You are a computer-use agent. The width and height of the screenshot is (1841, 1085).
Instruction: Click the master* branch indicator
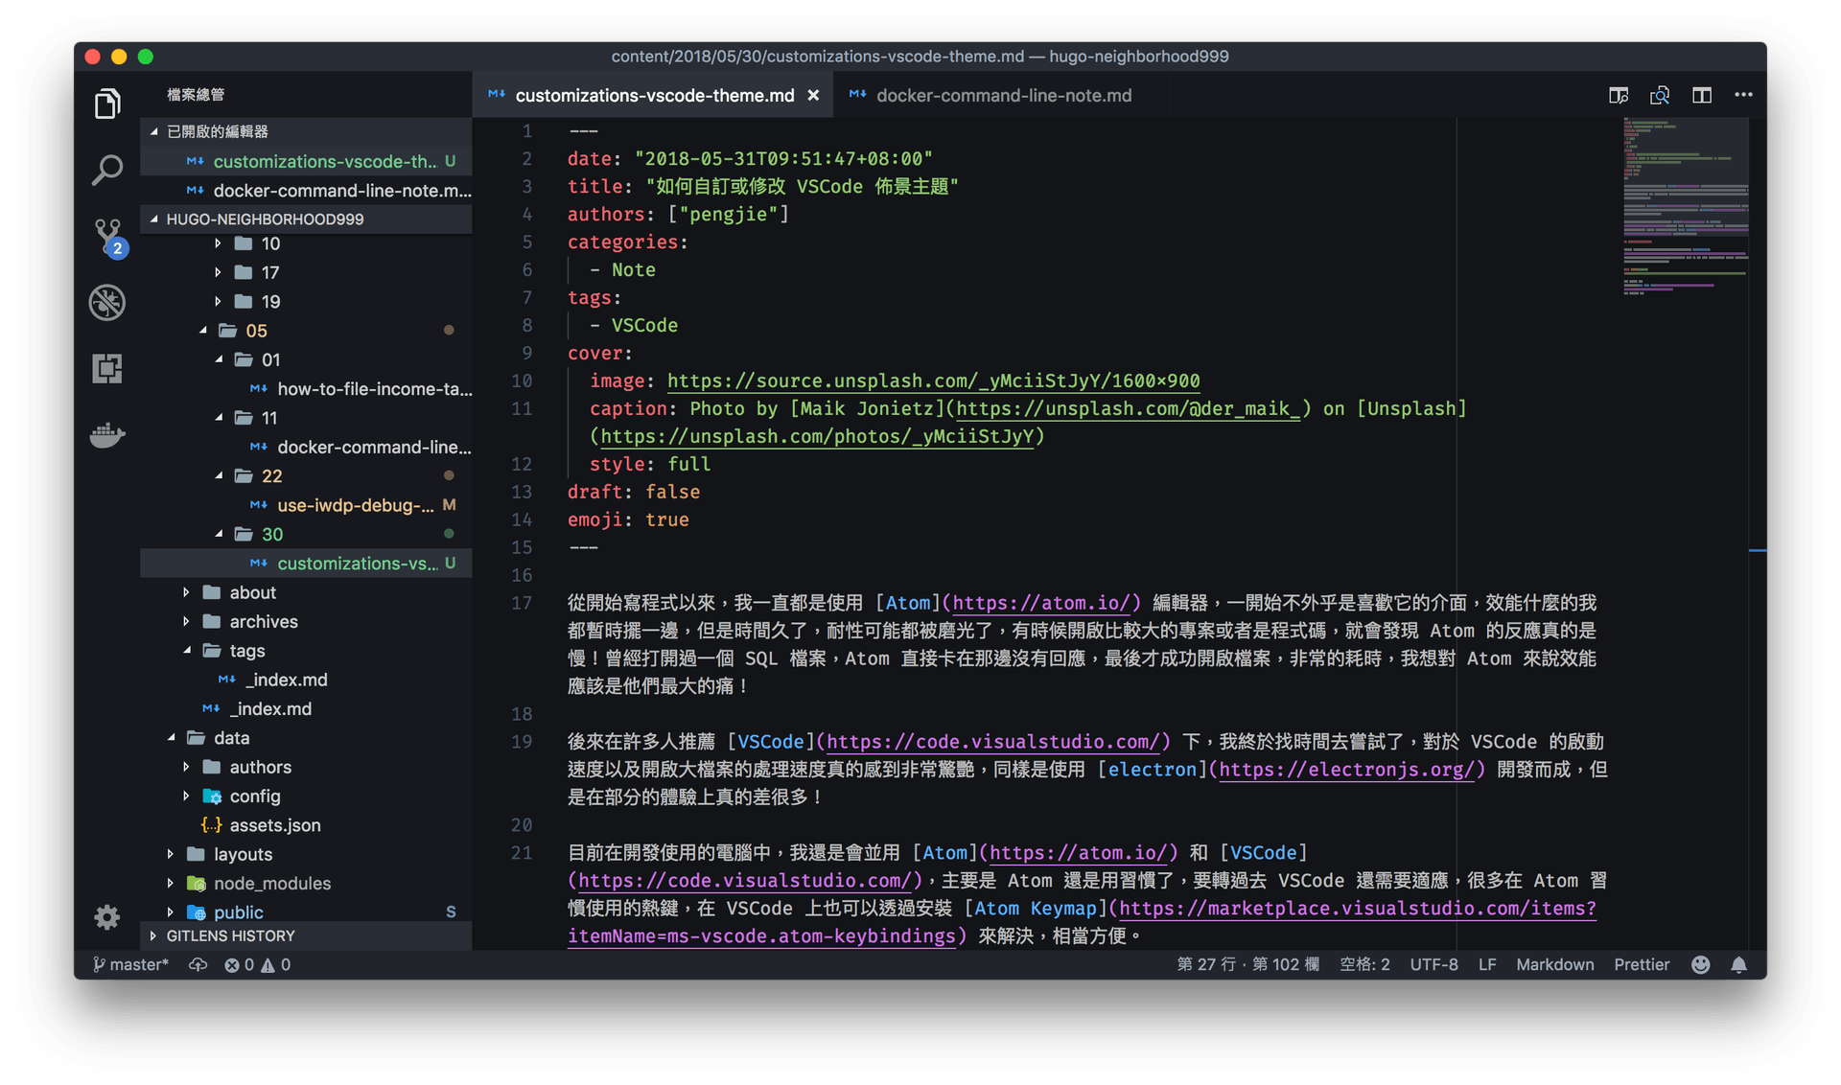point(130,964)
